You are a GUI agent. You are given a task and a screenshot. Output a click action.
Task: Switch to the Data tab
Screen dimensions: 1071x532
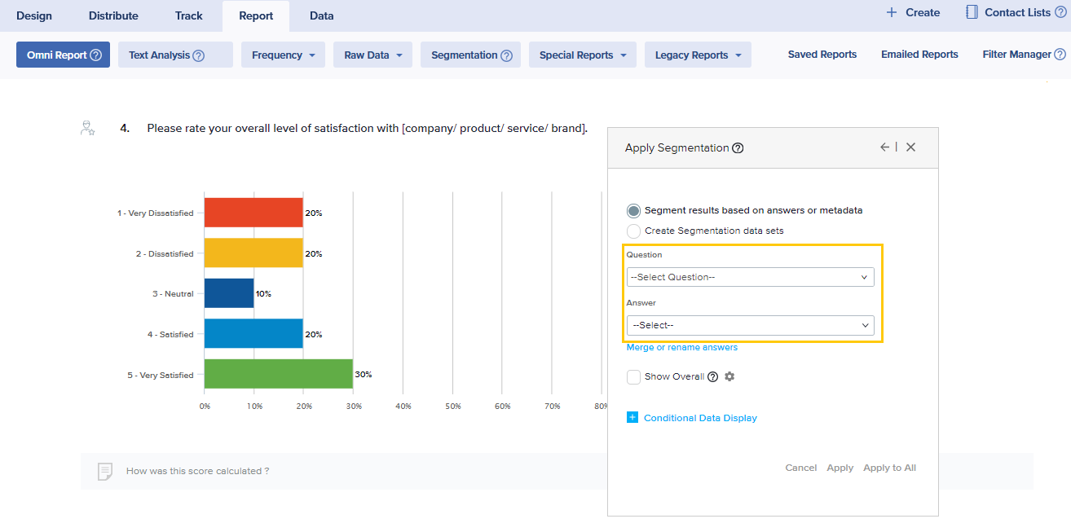point(321,15)
